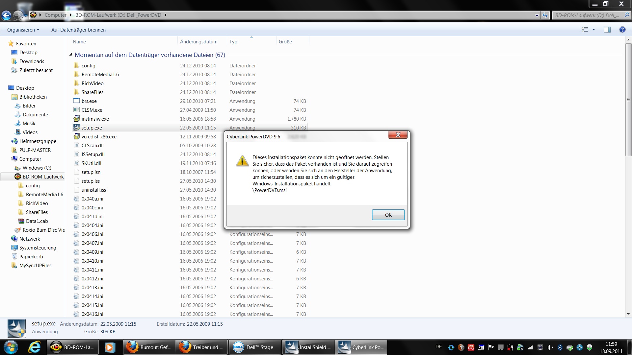
Task: Open the Avira umbrella tray icon
Action: point(471,347)
